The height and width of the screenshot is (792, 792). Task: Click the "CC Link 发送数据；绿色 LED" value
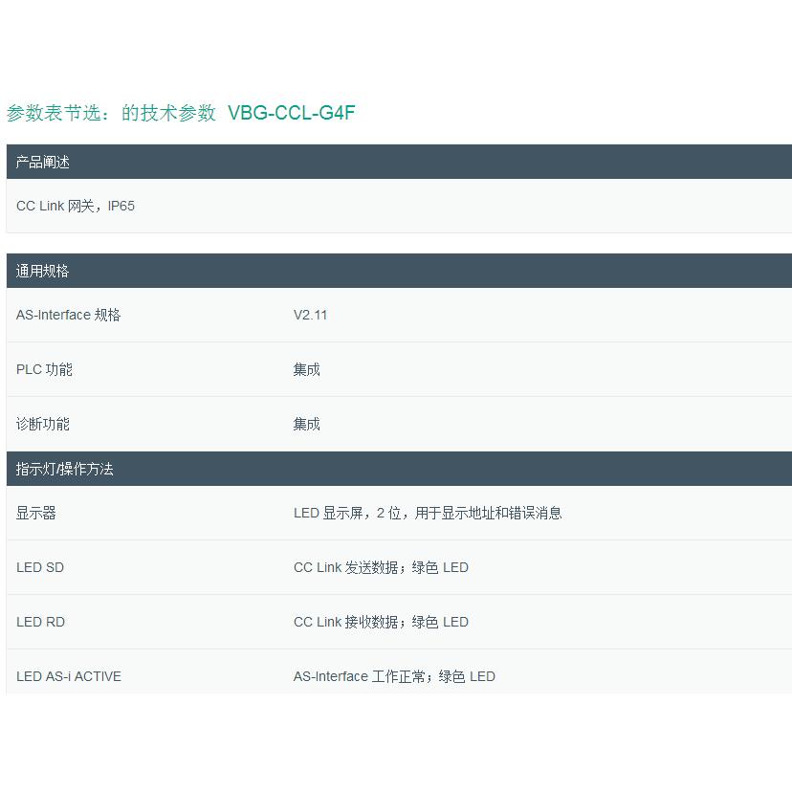pyautogui.click(x=381, y=568)
